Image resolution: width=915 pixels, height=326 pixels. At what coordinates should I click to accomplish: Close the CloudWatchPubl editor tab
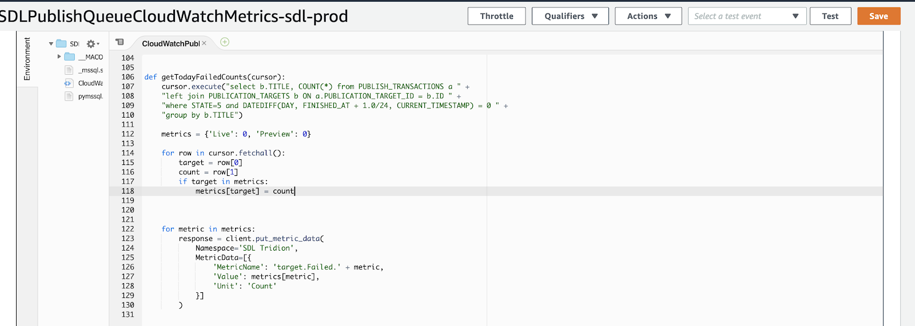[204, 43]
